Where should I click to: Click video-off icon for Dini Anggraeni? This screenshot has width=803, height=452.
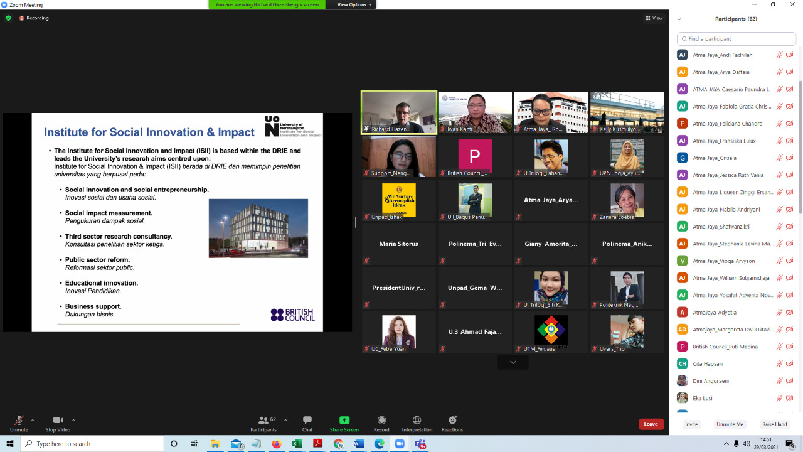pos(790,381)
